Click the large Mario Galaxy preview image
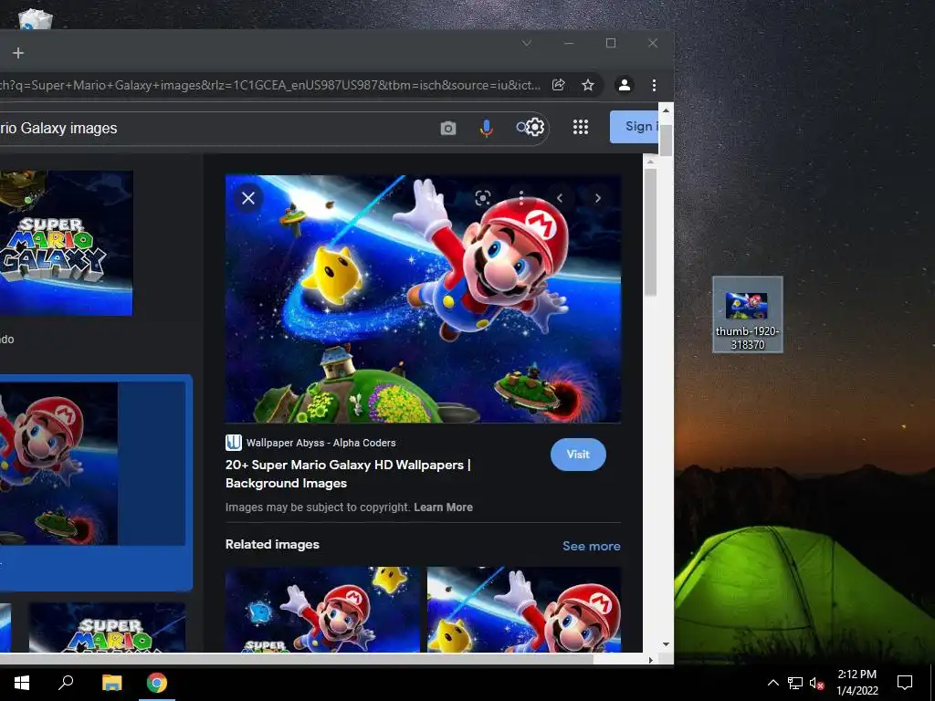 click(x=423, y=298)
